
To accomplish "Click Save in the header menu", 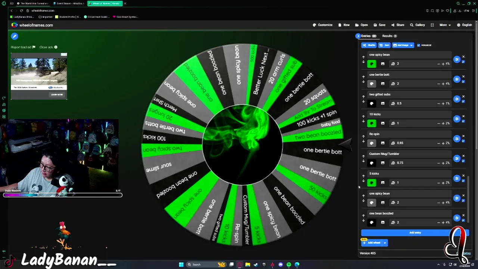I will pyautogui.click(x=379, y=25).
